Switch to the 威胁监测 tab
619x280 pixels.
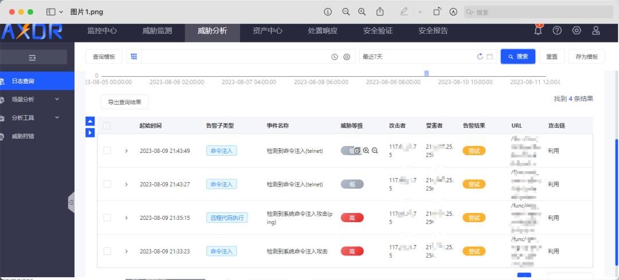157,31
